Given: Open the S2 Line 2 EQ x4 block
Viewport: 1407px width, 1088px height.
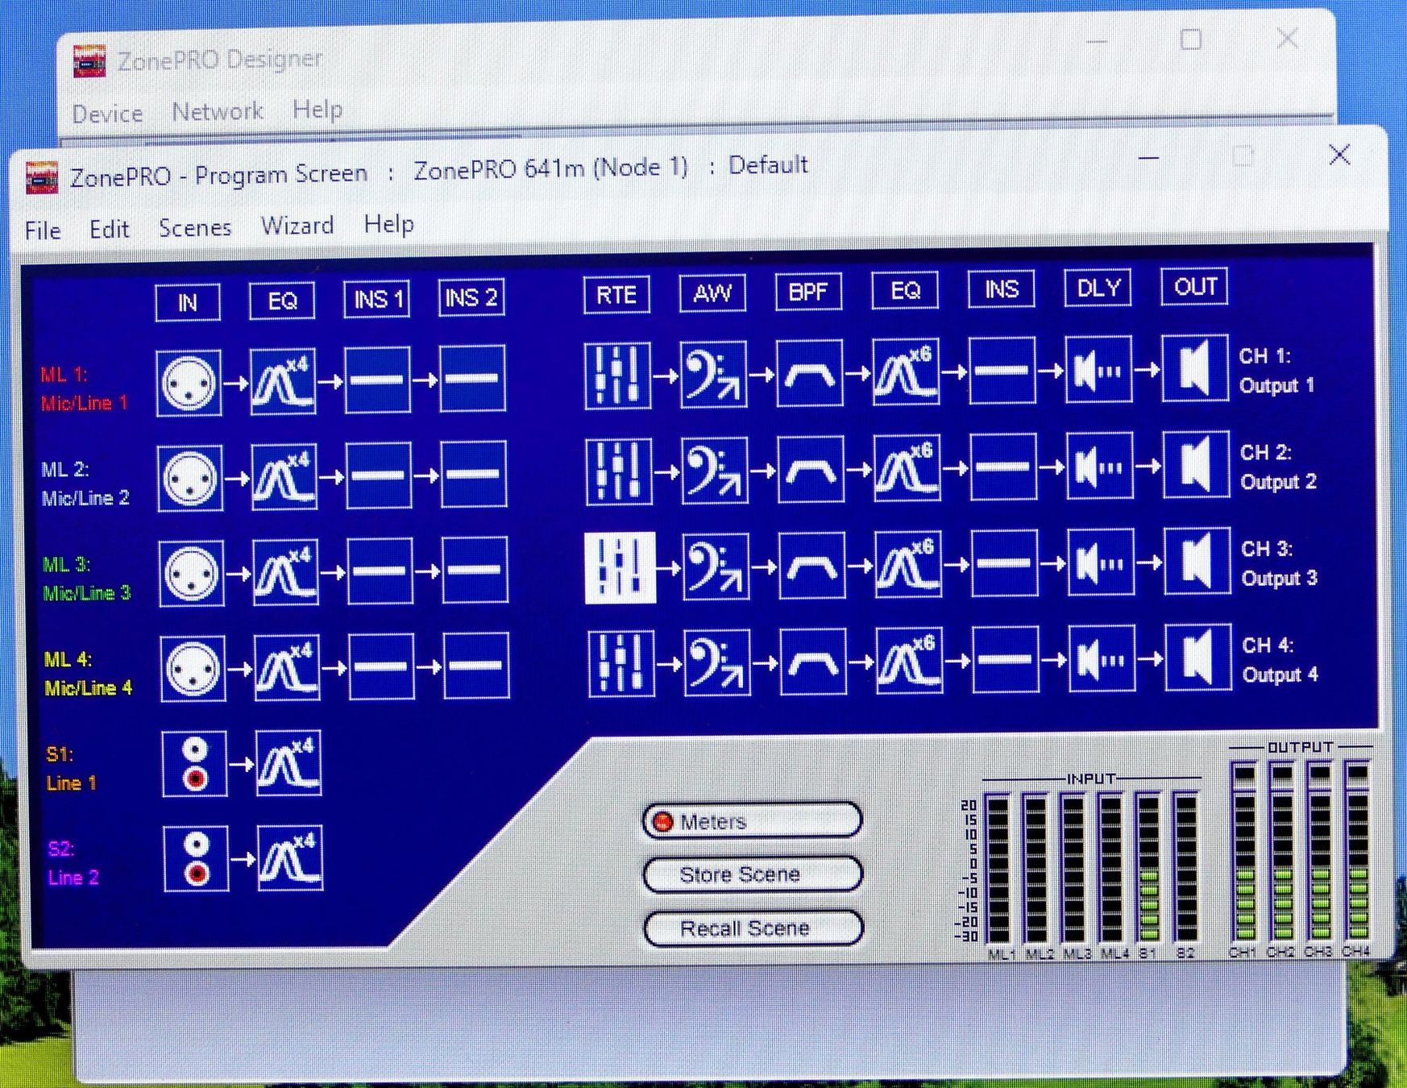Looking at the screenshot, I should coord(290,858).
